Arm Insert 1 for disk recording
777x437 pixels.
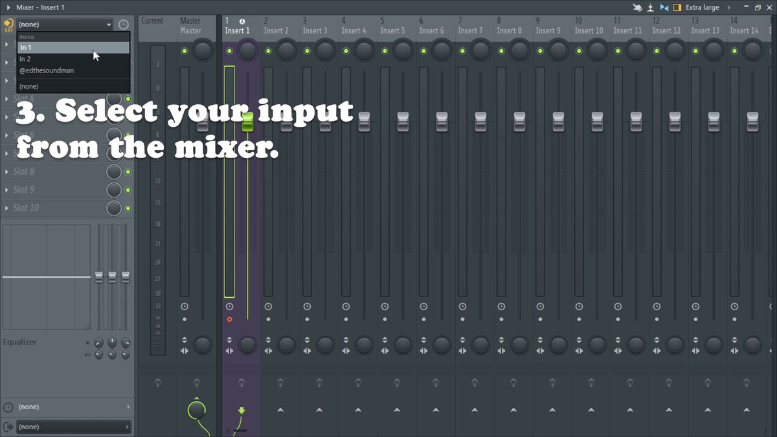point(229,319)
